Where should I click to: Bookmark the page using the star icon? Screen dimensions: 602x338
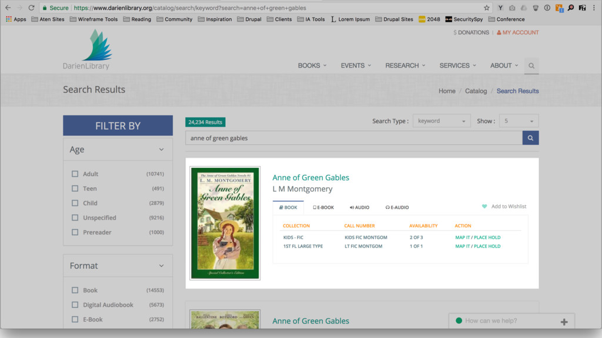point(486,8)
